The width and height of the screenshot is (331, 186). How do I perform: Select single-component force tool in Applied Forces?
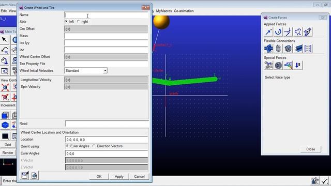[268, 32]
